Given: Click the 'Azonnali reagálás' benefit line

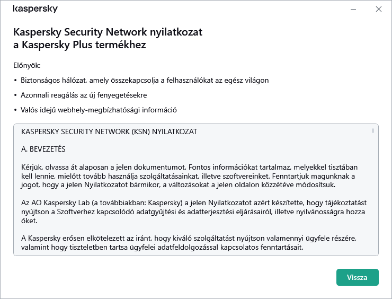Looking at the screenshot, I should coord(83,95).
